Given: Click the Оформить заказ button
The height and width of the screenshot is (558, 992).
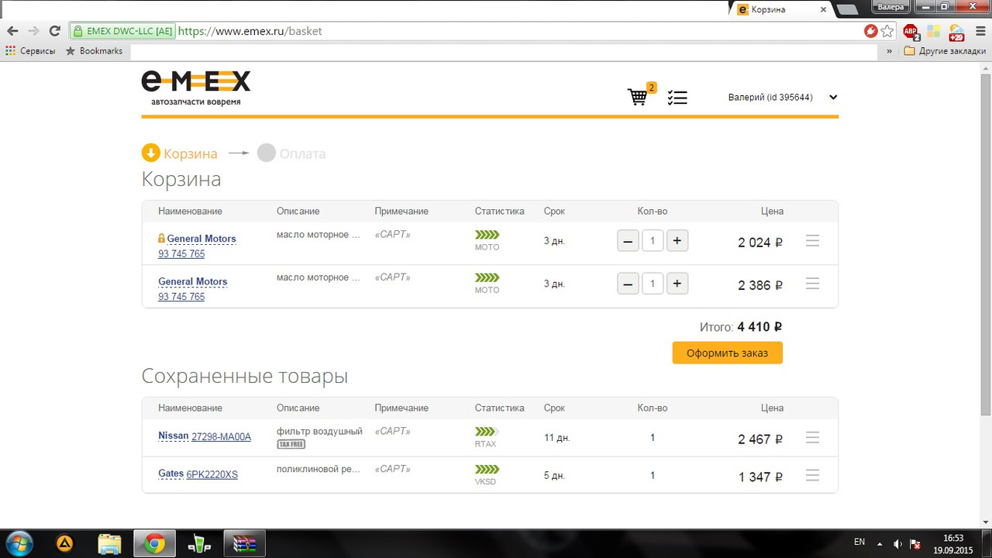Looking at the screenshot, I should click(x=727, y=353).
